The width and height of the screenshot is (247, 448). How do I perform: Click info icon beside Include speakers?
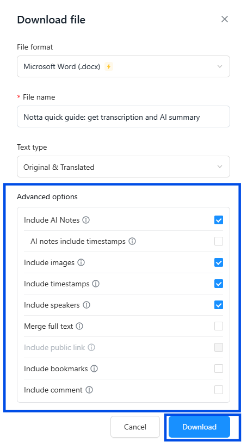point(87,305)
